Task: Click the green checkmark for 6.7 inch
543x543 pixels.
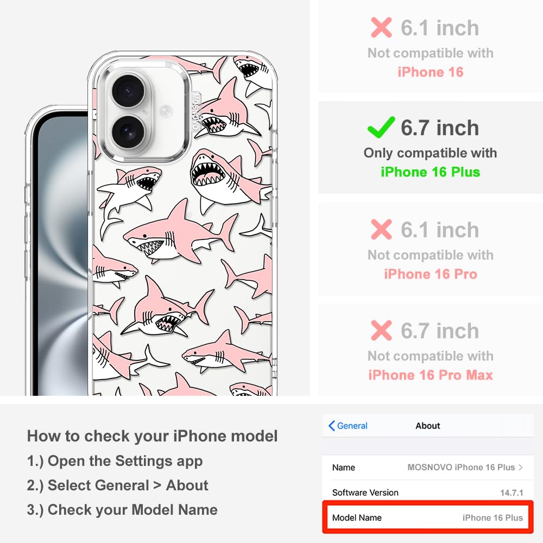Action: (381, 127)
